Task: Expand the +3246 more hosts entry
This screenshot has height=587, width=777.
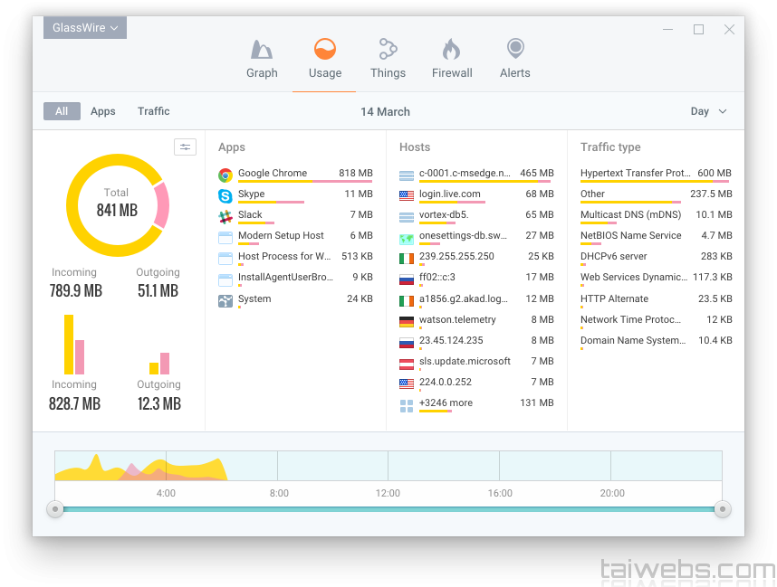Action: 446,403
